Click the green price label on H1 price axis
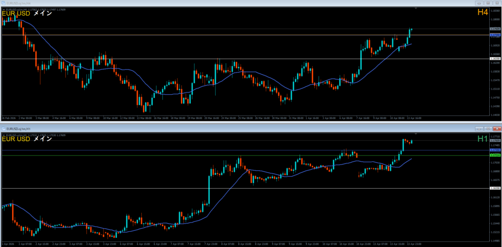Image resolution: width=502 pixels, height=247 pixels. pos(495,156)
